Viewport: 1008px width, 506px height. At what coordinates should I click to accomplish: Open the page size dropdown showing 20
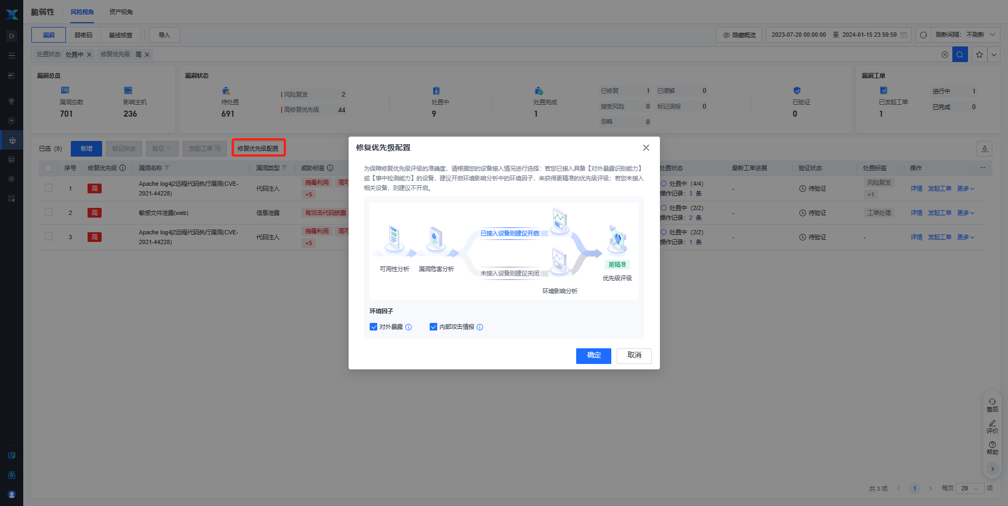pos(970,489)
